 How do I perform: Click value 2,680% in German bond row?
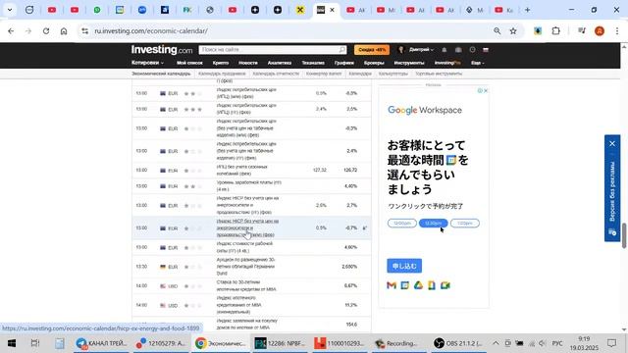[349, 267]
